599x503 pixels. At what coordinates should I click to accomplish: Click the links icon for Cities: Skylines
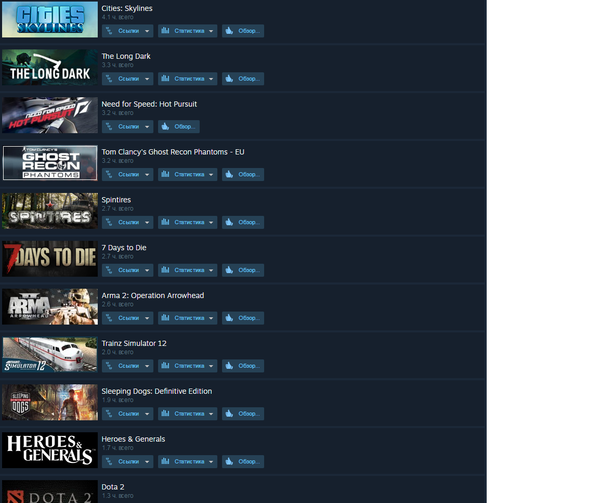[109, 31]
